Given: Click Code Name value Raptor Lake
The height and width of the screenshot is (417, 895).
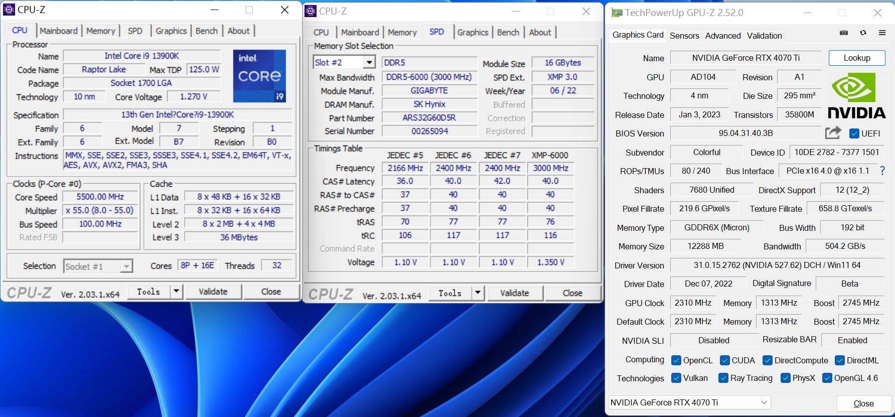Looking at the screenshot, I should [x=104, y=69].
